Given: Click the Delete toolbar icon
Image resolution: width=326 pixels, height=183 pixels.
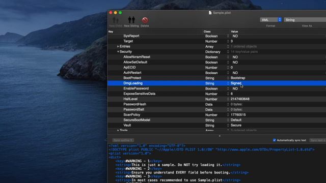Looking at the screenshot, I should point(145,20).
